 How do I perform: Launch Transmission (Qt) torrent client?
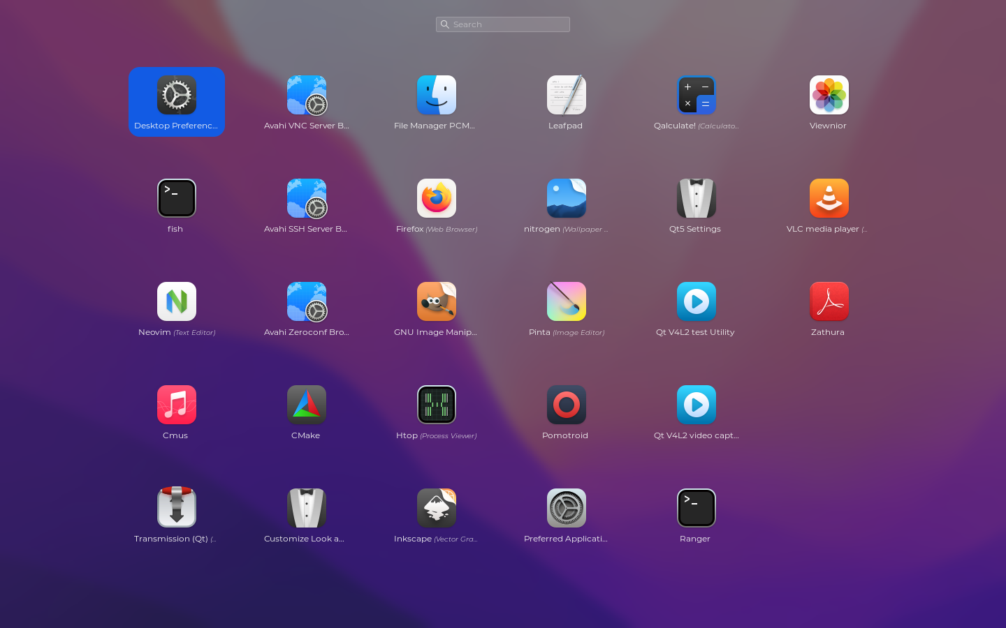177,507
